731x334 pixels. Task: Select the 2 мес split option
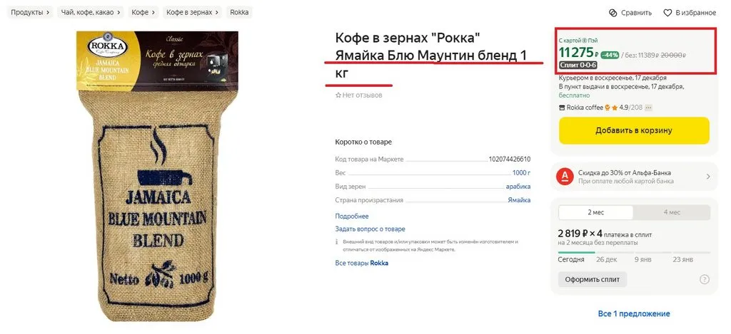[595, 212]
